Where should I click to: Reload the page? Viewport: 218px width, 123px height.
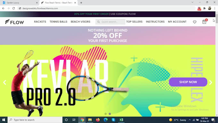click(x=13, y=8)
